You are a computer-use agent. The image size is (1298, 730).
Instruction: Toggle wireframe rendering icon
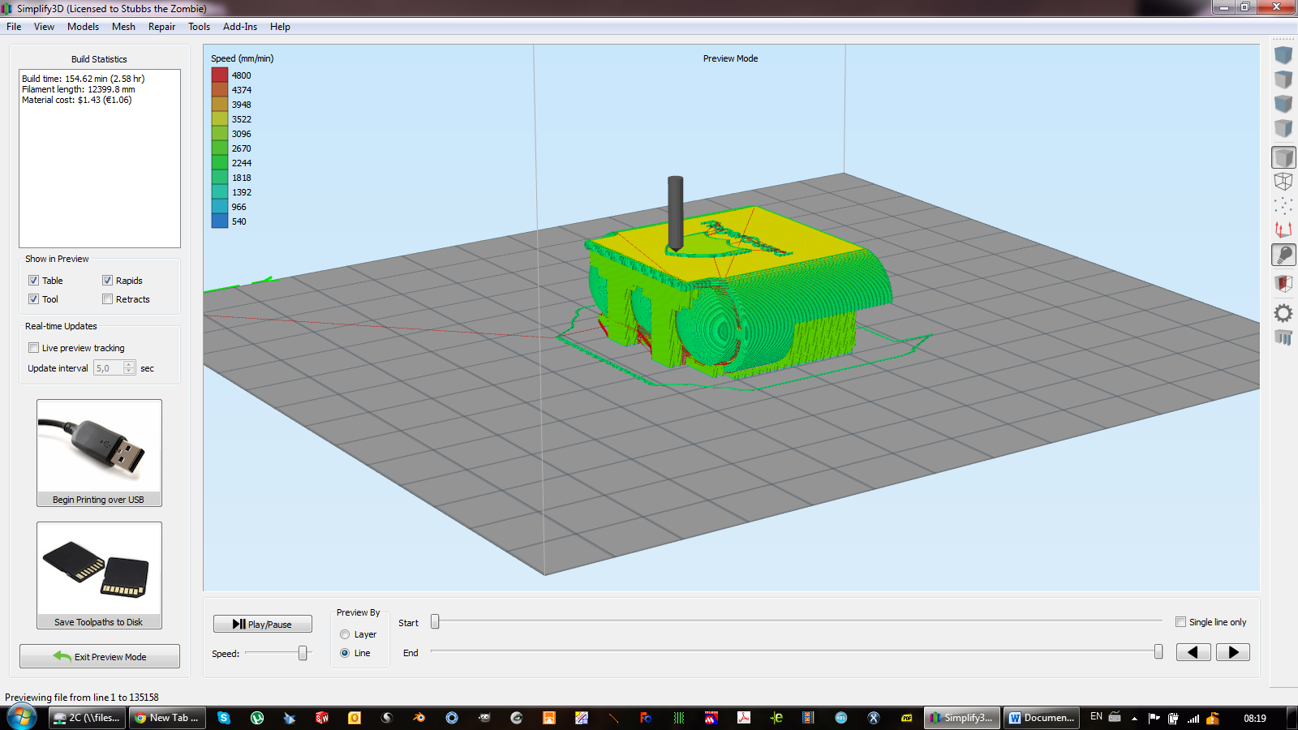pos(1283,182)
